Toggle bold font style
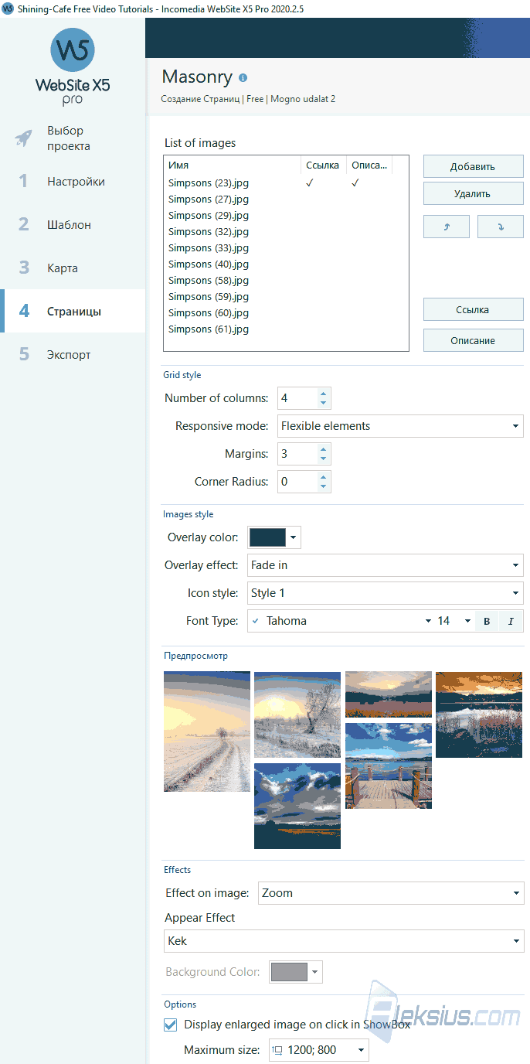The image size is (530, 1064). click(487, 621)
